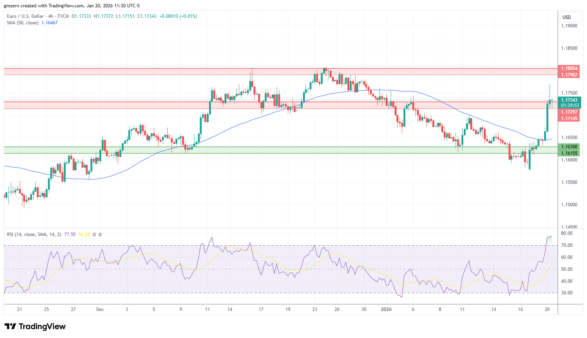Select the red price label 1.17907
587x338 pixels.
coord(569,75)
